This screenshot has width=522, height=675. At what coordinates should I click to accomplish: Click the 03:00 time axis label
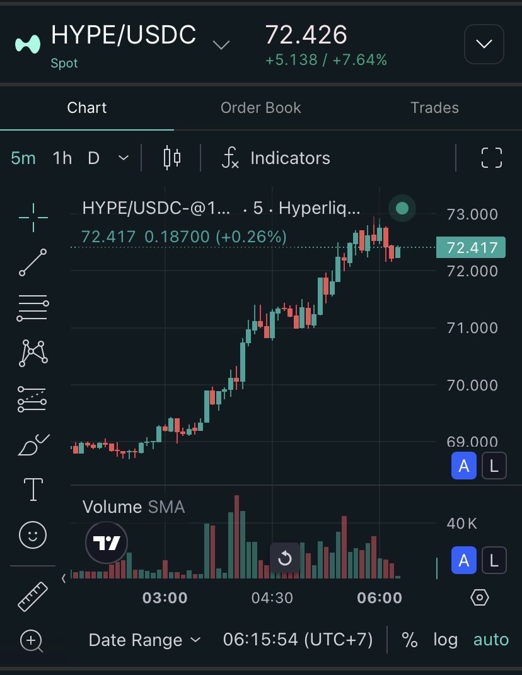(165, 598)
